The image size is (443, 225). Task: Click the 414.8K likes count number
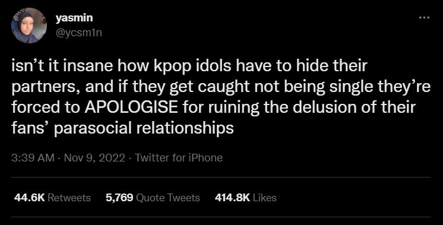[232, 198]
